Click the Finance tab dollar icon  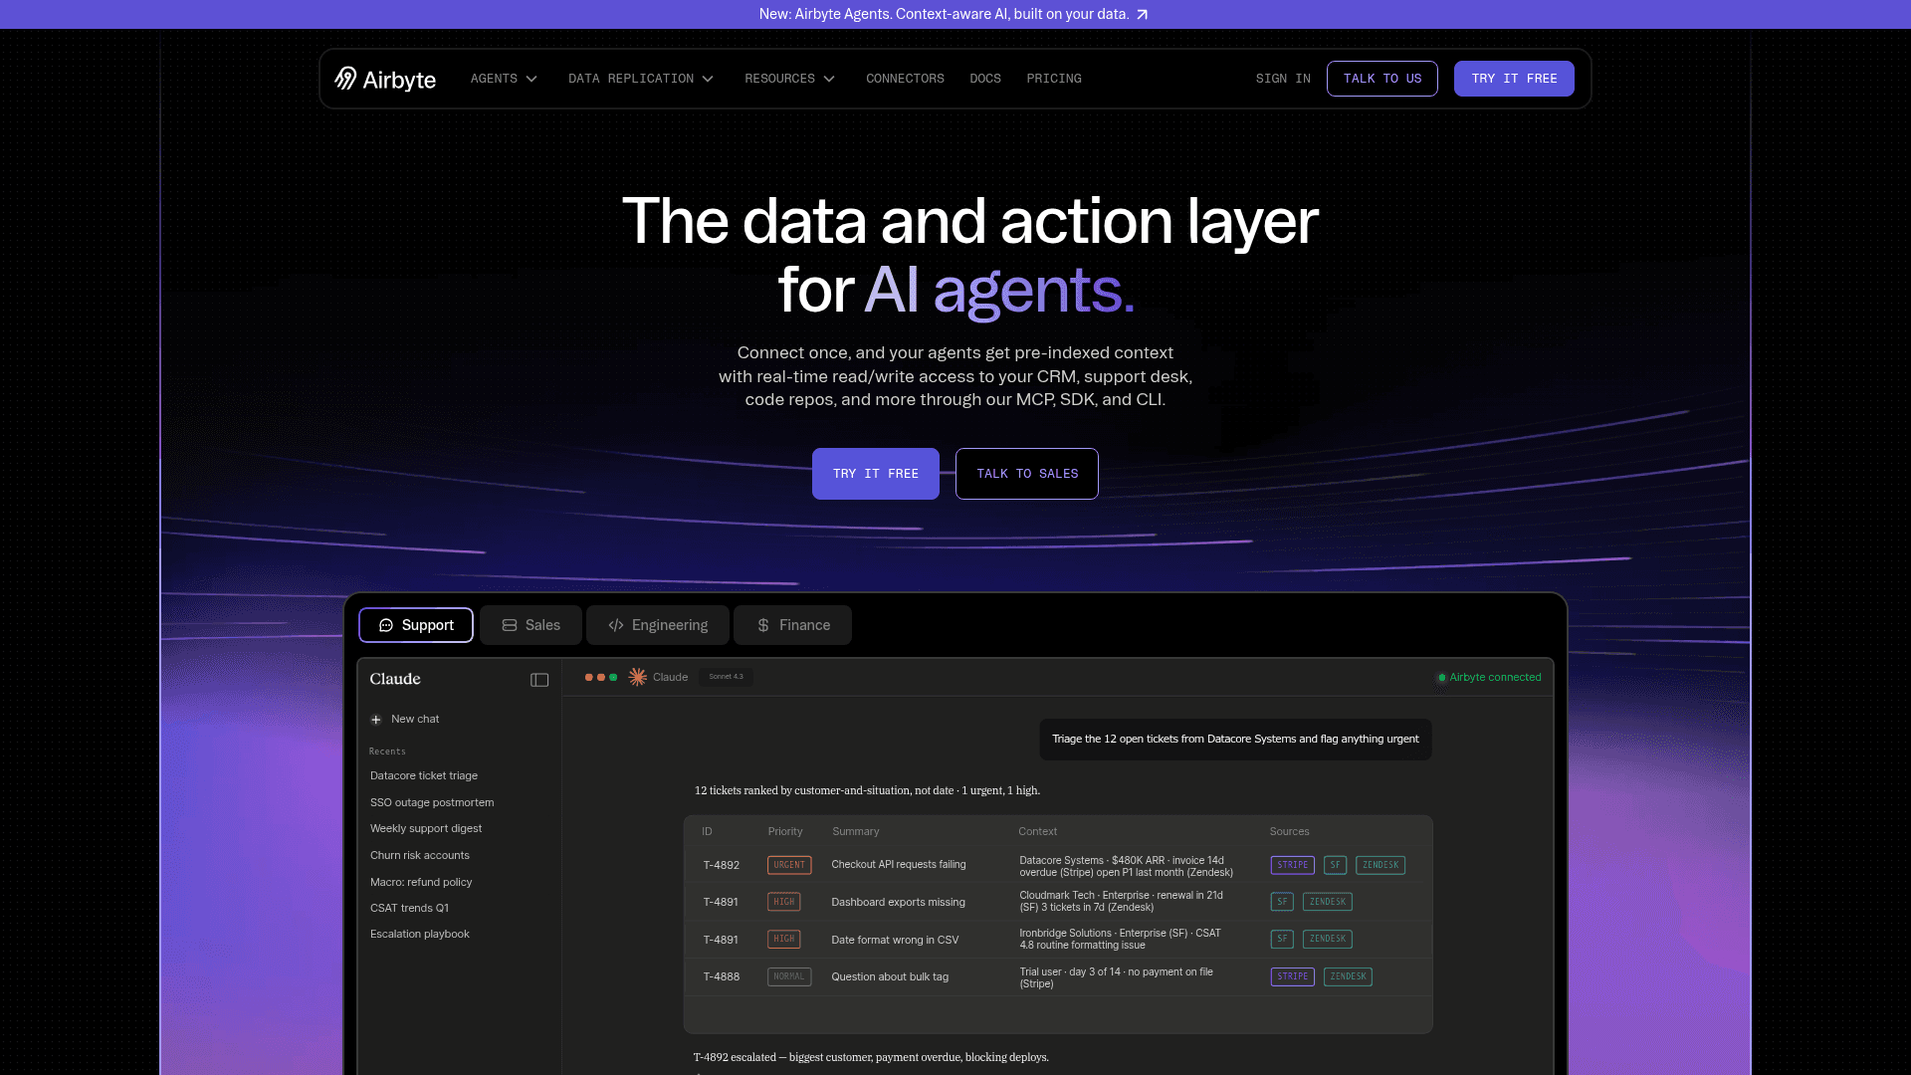[x=763, y=625]
